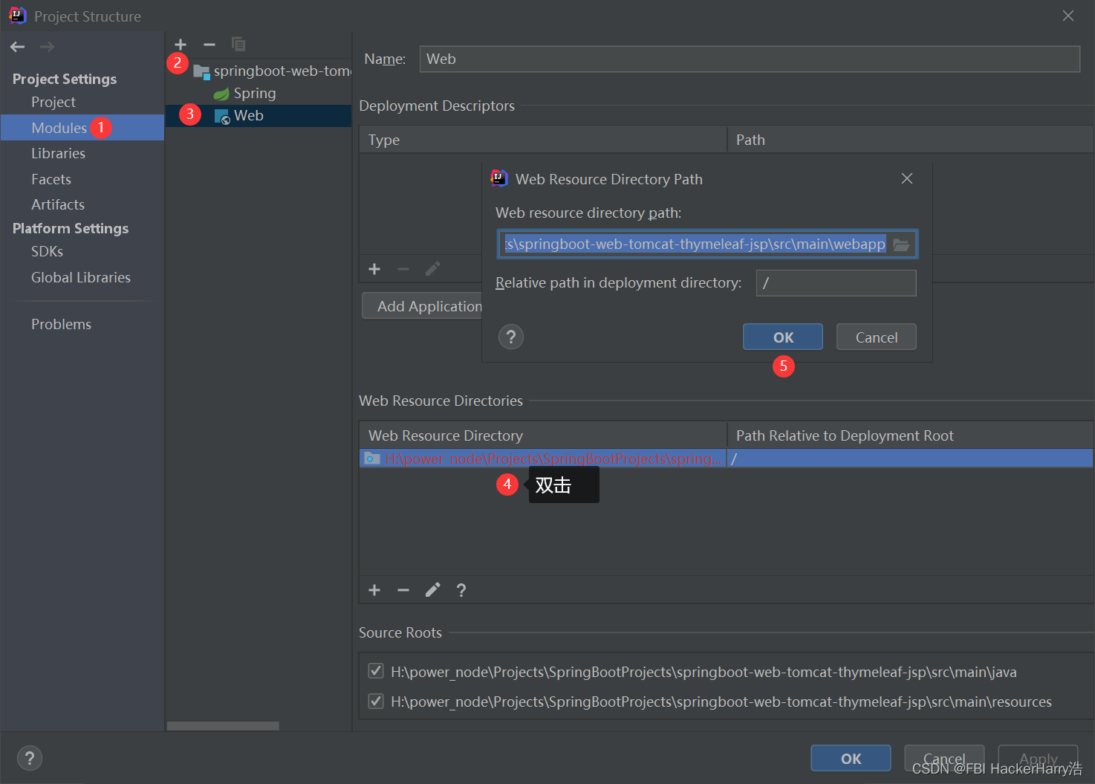
Task: Select the Spring facet tree item
Action: tap(245, 94)
